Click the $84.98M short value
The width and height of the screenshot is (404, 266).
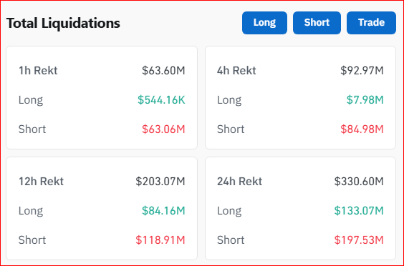(x=362, y=129)
